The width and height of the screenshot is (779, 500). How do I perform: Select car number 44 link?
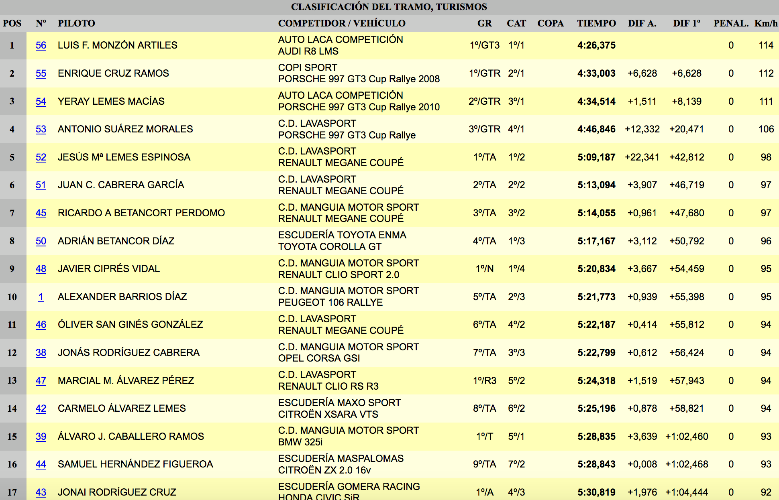click(x=41, y=464)
